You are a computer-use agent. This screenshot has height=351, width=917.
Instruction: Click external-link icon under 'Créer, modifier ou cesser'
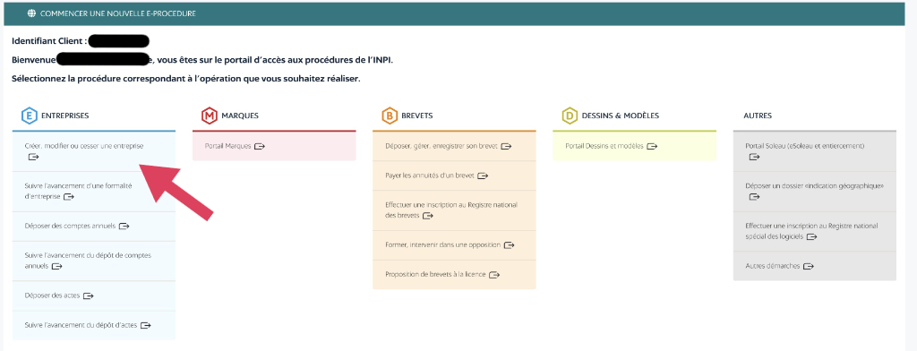pos(34,157)
